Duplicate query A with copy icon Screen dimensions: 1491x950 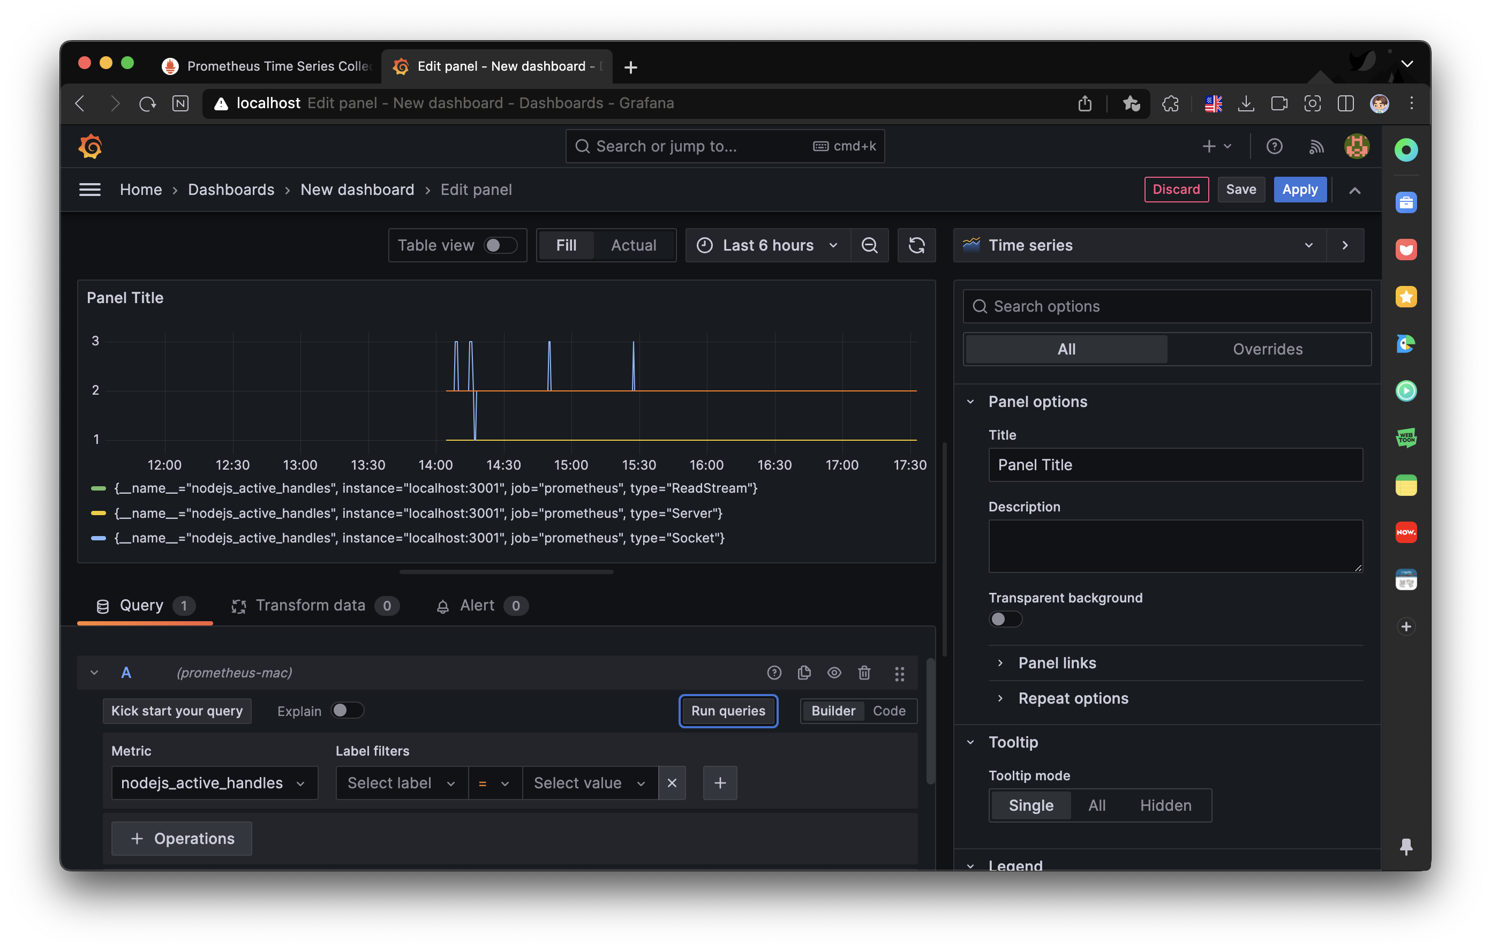coord(804,673)
